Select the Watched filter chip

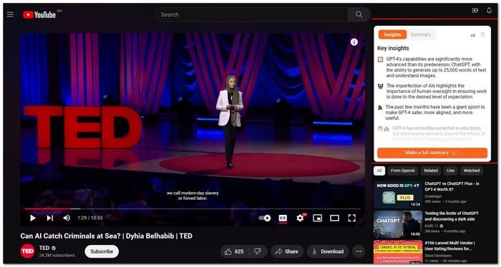[x=472, y=171]
